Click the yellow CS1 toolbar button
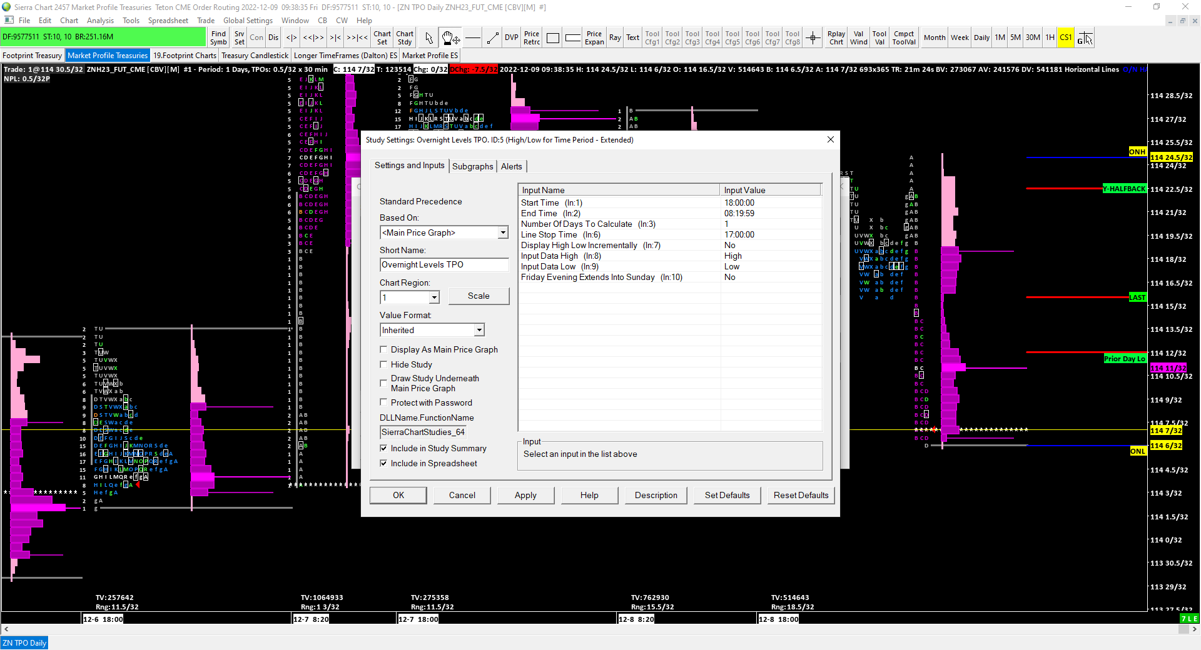Image resolution: width=1201 pixels, height=650 pixels. click(1065, 38)
